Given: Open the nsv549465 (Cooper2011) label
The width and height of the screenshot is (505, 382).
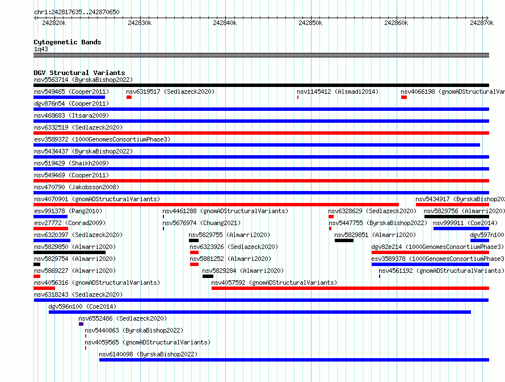Looking at the screenshot, I should coord(71,92).
